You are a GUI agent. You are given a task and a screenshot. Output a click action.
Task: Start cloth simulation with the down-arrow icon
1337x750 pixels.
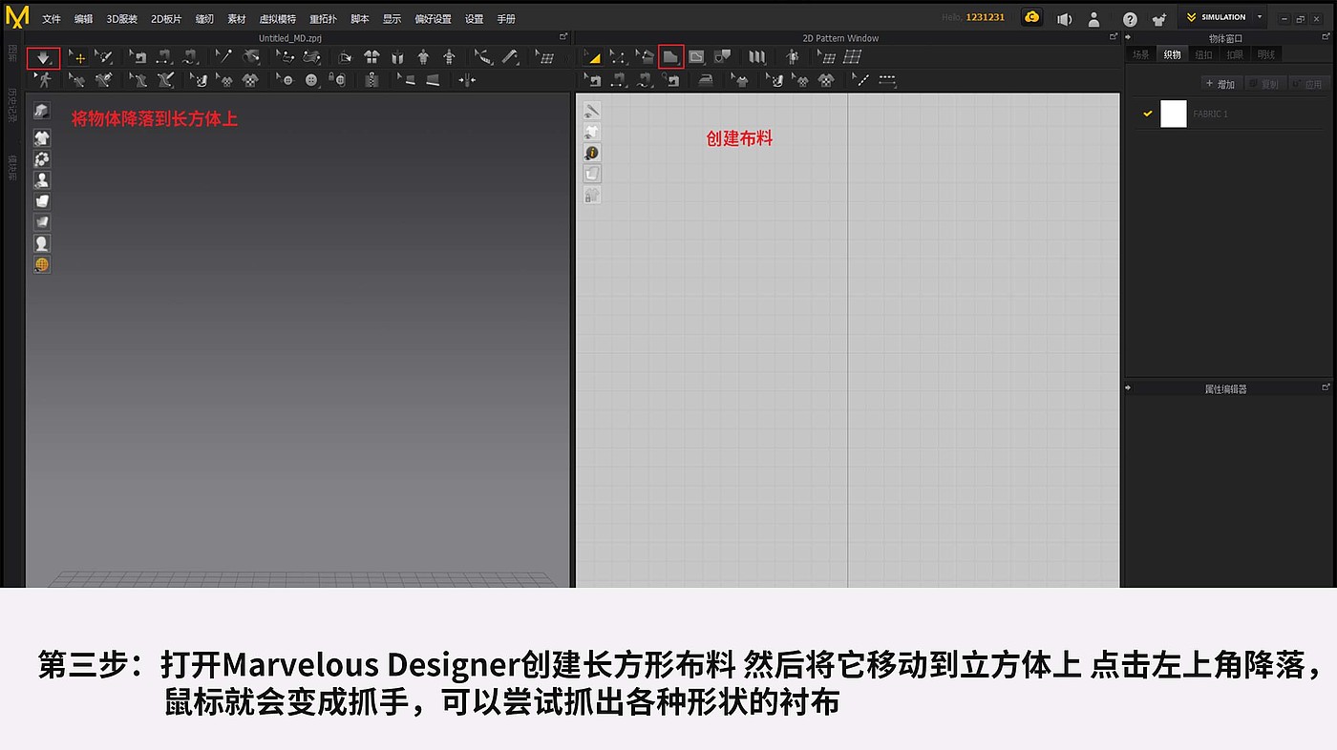pos(43,58)
